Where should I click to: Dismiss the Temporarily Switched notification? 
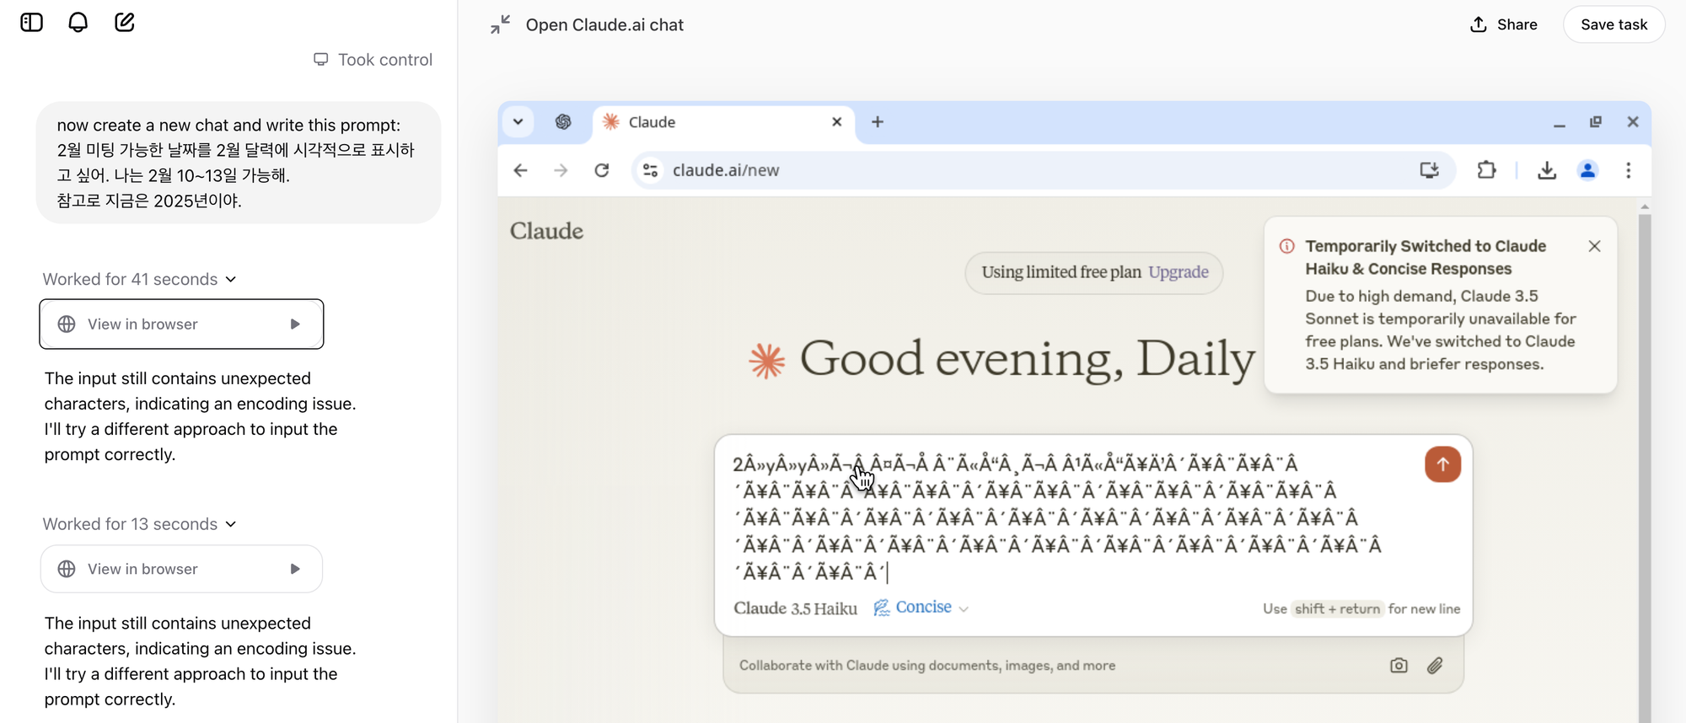point(1594,246)
